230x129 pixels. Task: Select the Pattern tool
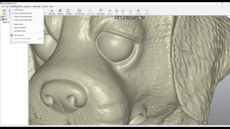[x=110, y=12]
